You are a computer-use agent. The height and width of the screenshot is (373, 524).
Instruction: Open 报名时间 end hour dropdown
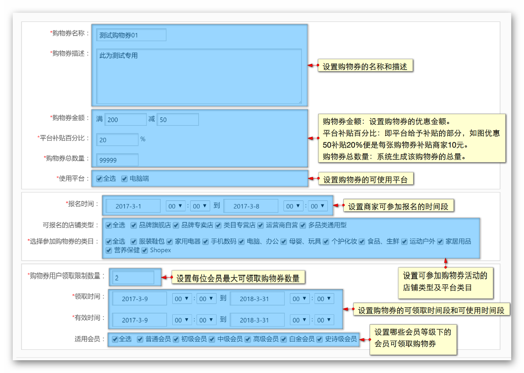(x=294, y=206)
